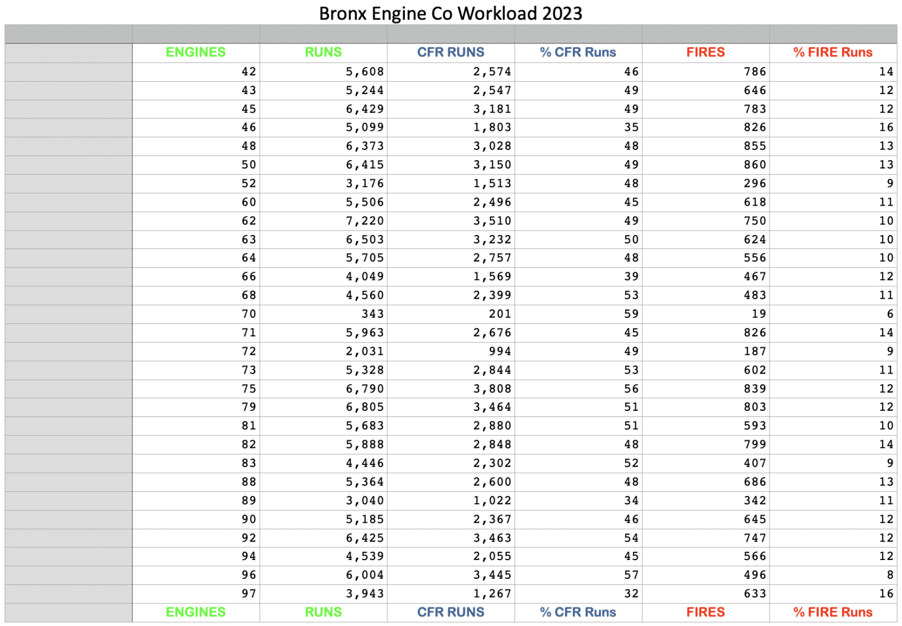
Task: Click the footer row ENGINES label
Action: tap(196, 612)
